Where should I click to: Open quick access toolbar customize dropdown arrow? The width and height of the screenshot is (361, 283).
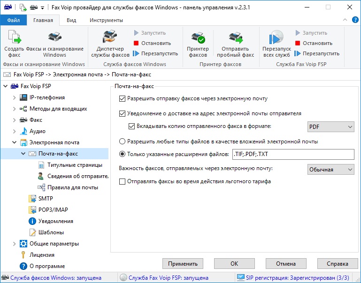42,8
